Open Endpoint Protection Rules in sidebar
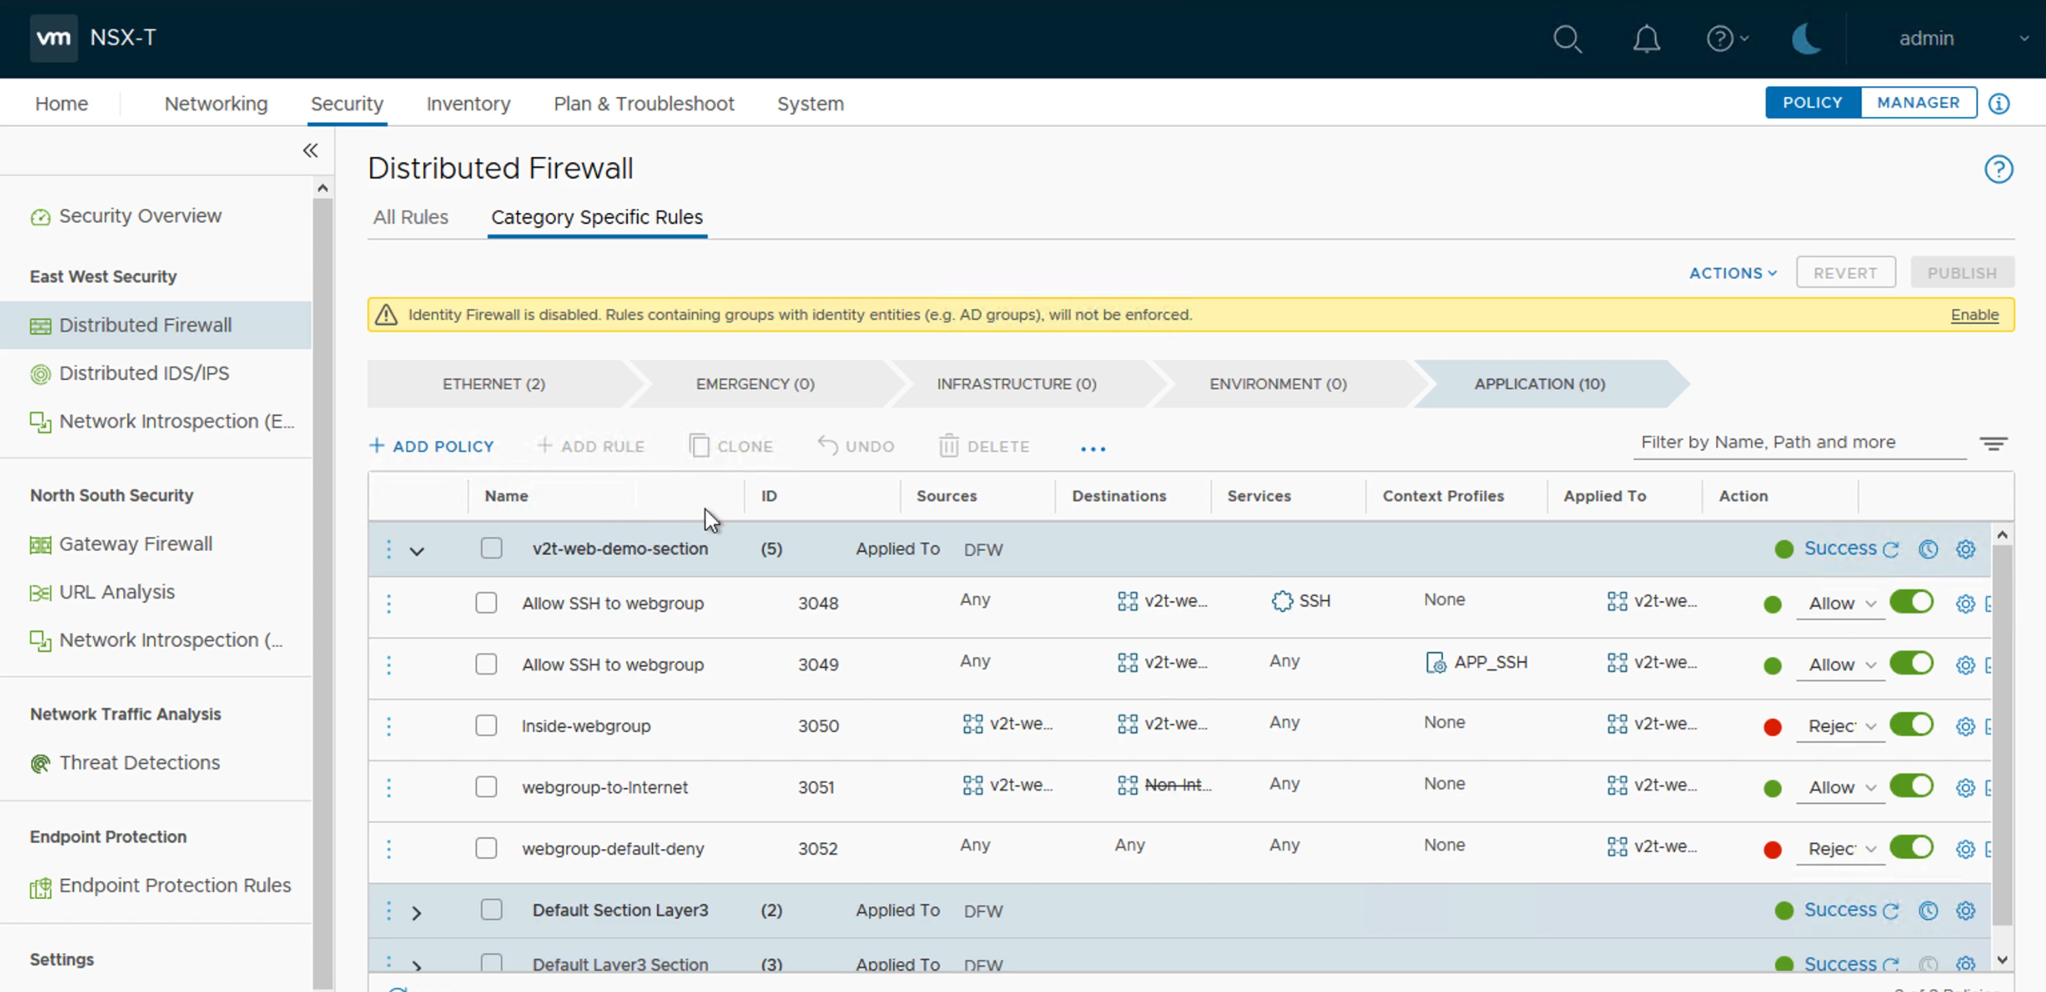The width and height of the screenshot is (2046, 992). coord(175,886)
